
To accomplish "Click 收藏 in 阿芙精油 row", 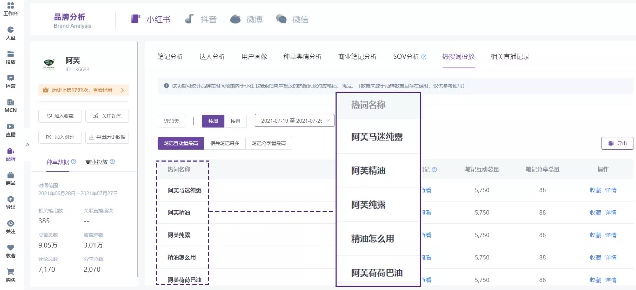I will point(595,213).
